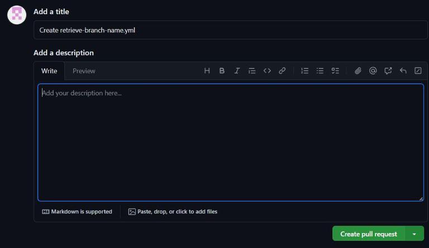Image resolution: width=429 pixels, height=248 pixels.
Task: Mention a user with the @ icon
Action: pos(373,71)
